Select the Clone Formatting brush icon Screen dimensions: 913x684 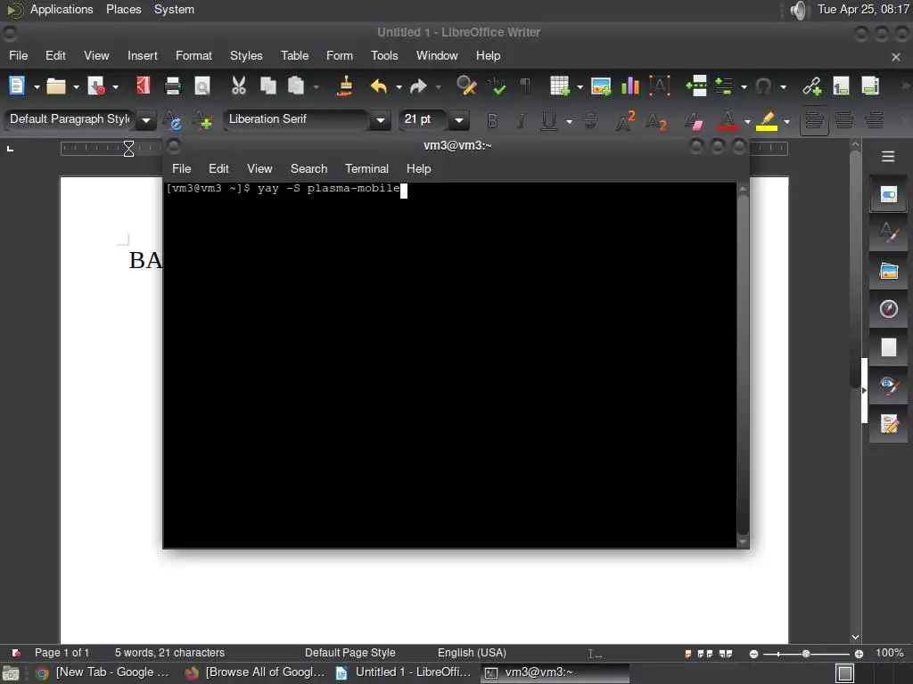click(x=345, y=86)
